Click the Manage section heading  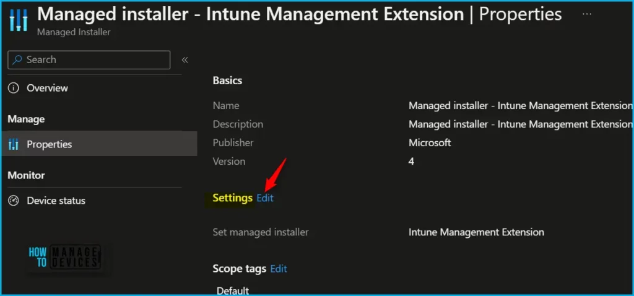pyautogui.click(x=26, y=120)
